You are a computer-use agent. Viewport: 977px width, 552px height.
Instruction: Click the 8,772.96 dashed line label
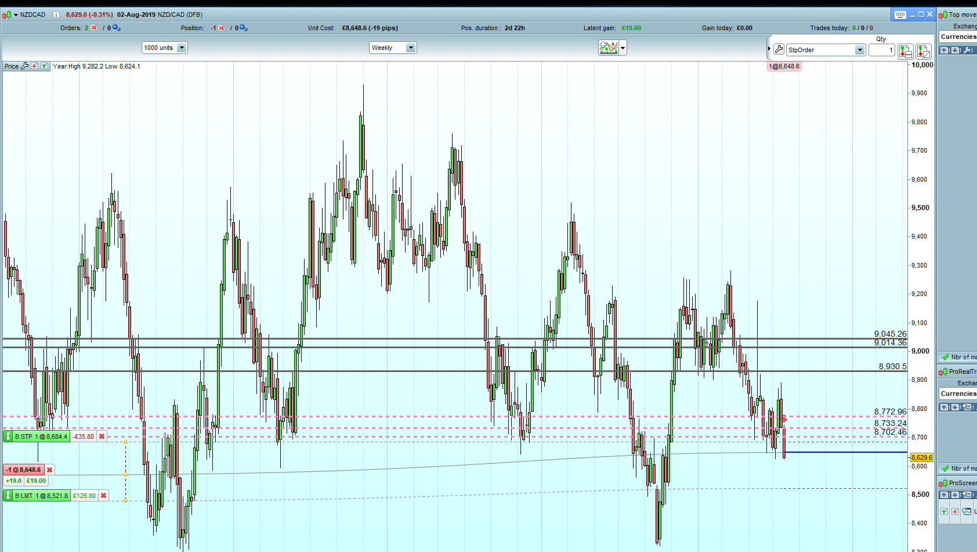pos(890,412)
